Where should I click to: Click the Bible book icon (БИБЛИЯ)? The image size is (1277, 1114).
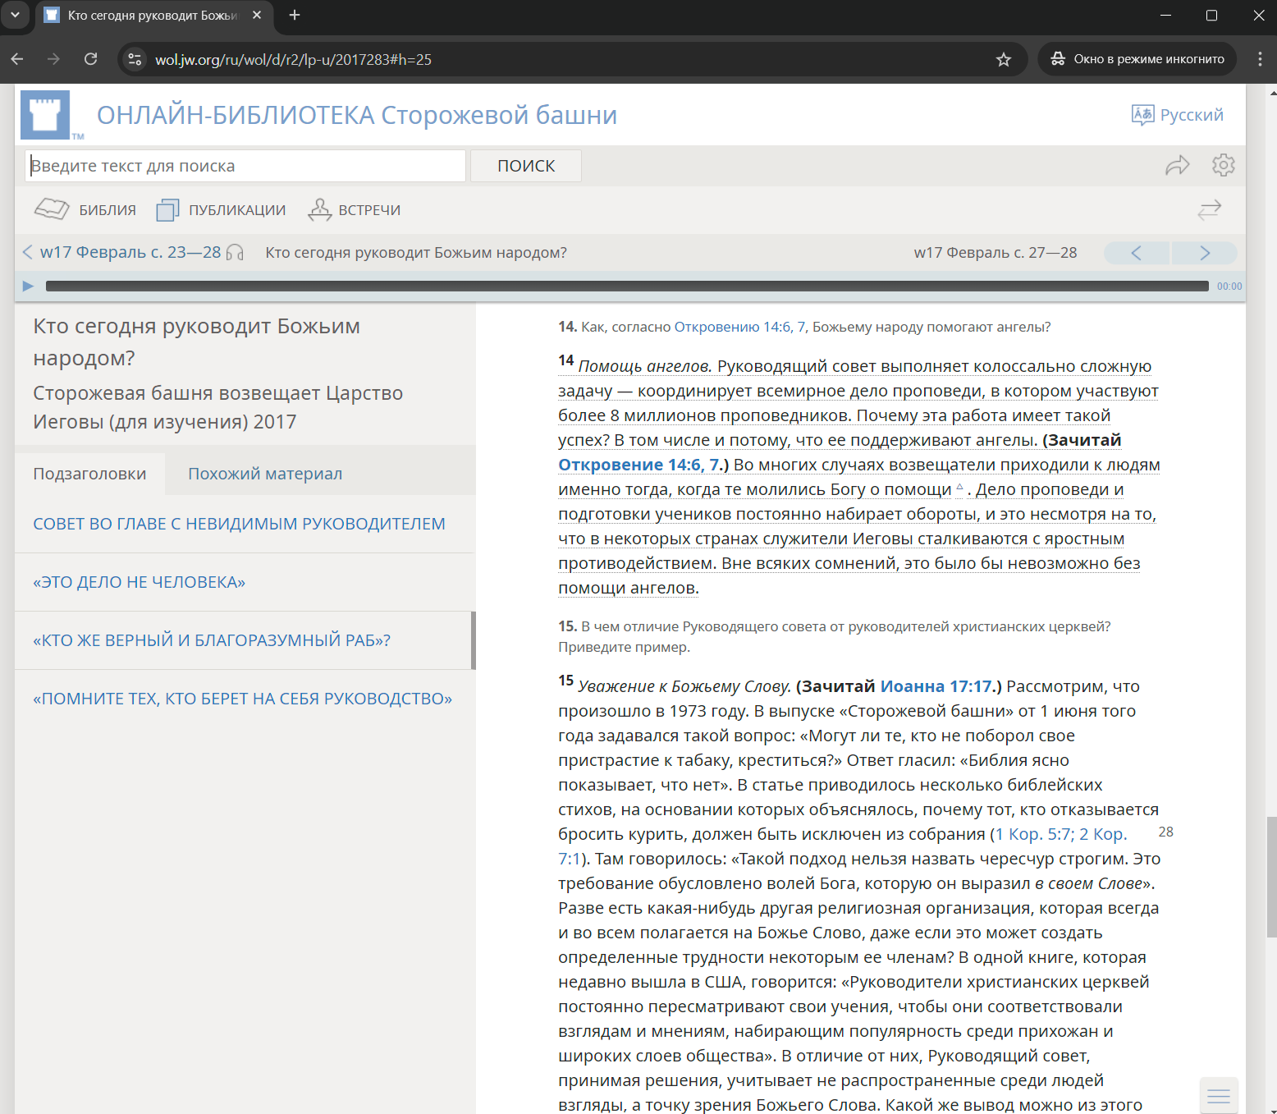coord(52,209)
